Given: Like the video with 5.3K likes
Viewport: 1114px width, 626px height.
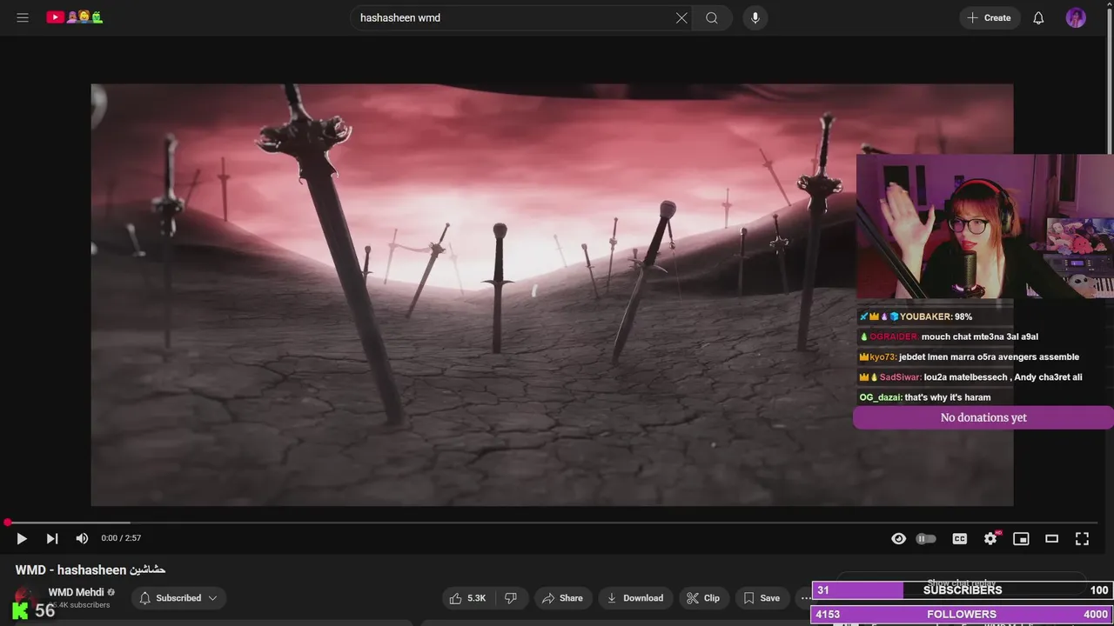Looking at the screenshot, I should pos(467,598).
